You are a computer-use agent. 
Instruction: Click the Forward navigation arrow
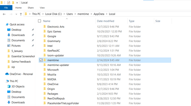click(11, 14)
